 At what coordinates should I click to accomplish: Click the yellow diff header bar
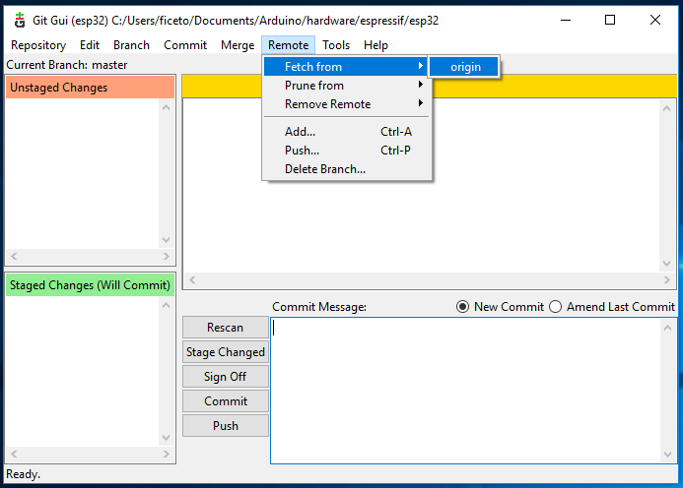point(552,86)
